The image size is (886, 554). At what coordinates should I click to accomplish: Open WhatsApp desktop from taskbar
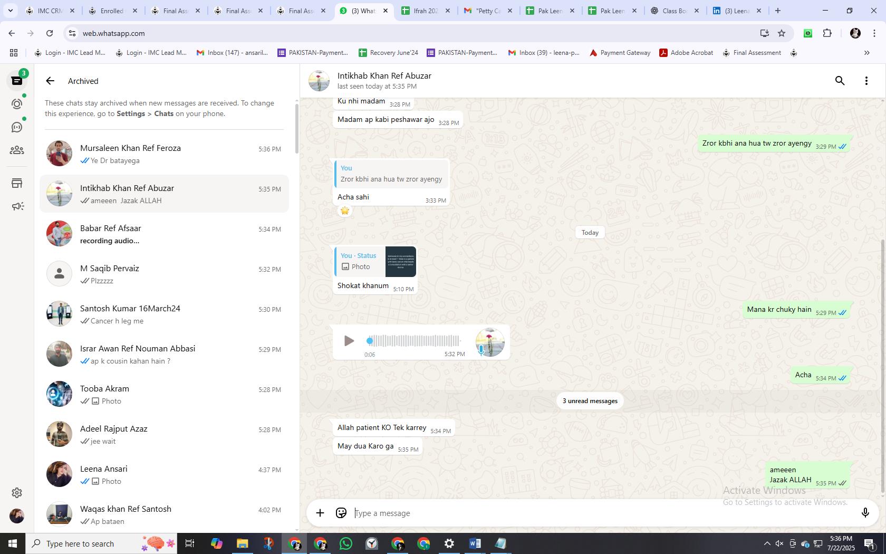click(x=346, y=543)
